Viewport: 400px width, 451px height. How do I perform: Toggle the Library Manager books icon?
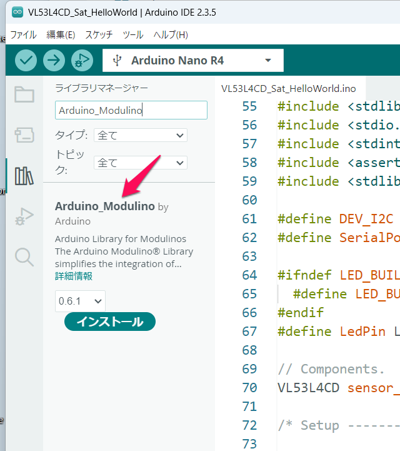coord(24,176)
